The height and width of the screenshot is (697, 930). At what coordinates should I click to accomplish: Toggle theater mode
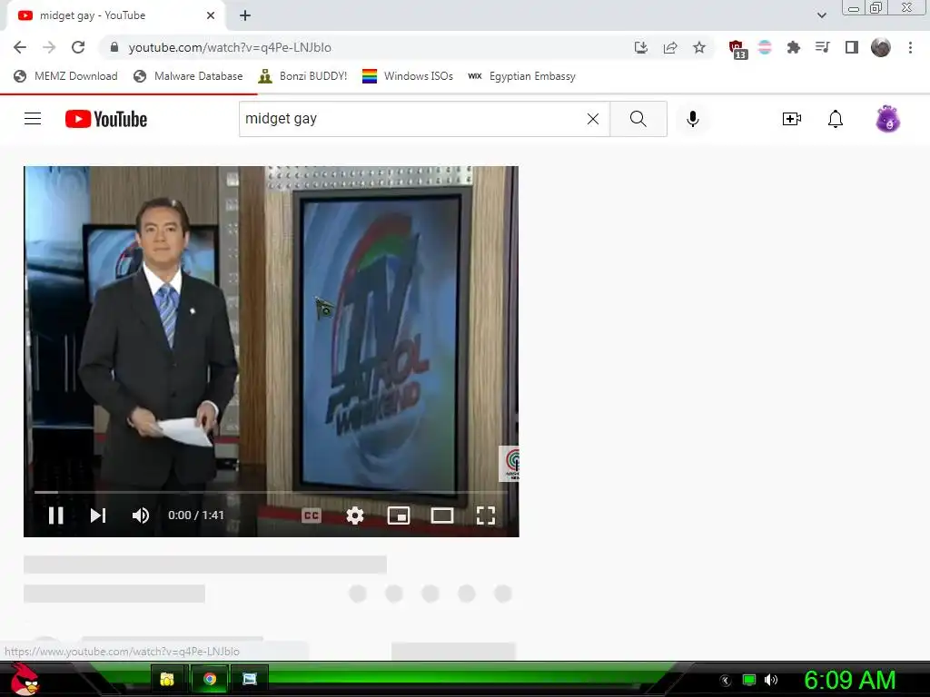point(442,515)
